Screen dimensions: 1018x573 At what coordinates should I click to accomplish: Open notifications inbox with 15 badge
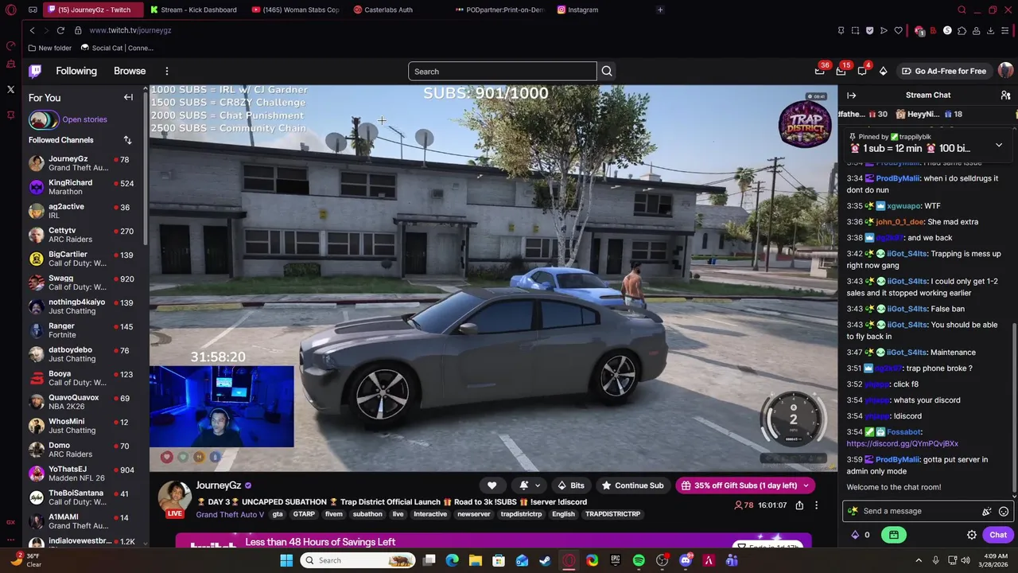841,71
